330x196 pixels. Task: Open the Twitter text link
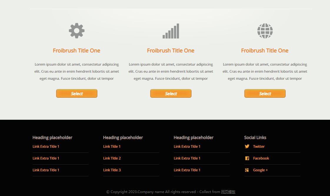pos(259,147)
